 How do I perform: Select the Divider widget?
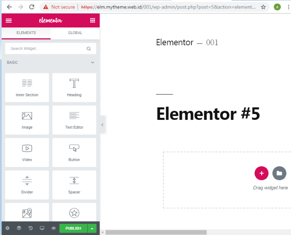point(27,185)
